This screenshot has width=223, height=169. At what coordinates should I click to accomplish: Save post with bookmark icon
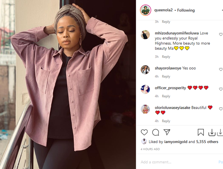tap(201, 132)
